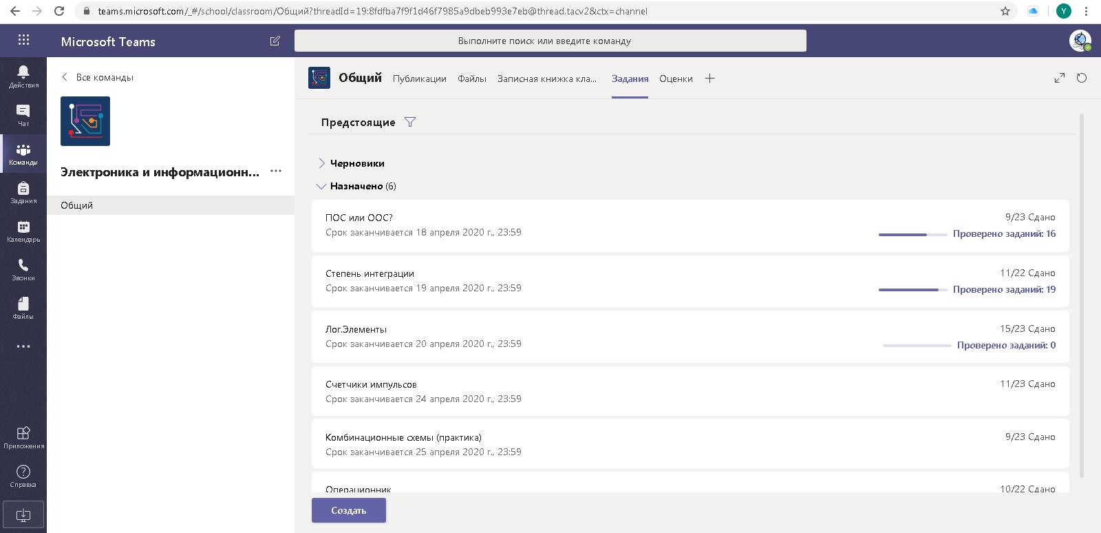The image size is (1101, 533).
Task: Open Комбинационные схемы (практика) assignment
Action: (x=690, y=444)
